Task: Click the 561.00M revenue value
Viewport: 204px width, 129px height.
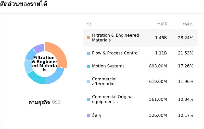Action: pos(158,99)
